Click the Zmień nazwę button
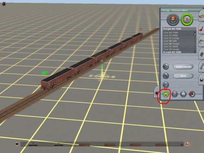The height and width of the screenshot is (153, 204). click(183, 67)
